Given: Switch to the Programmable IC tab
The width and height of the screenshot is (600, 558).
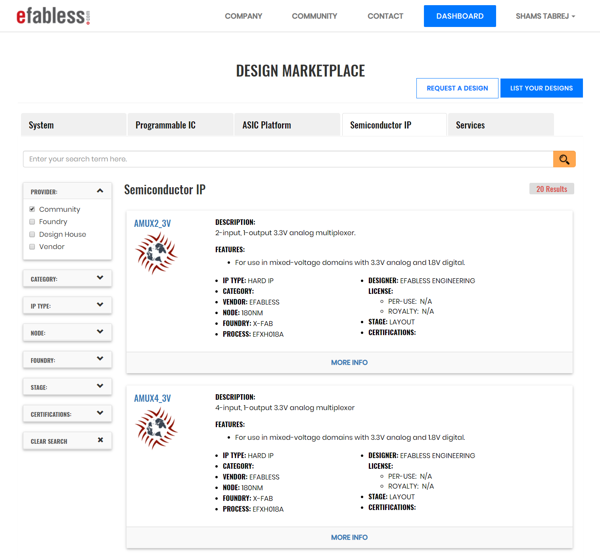Looking at the screenshot, I should [180, 125].
